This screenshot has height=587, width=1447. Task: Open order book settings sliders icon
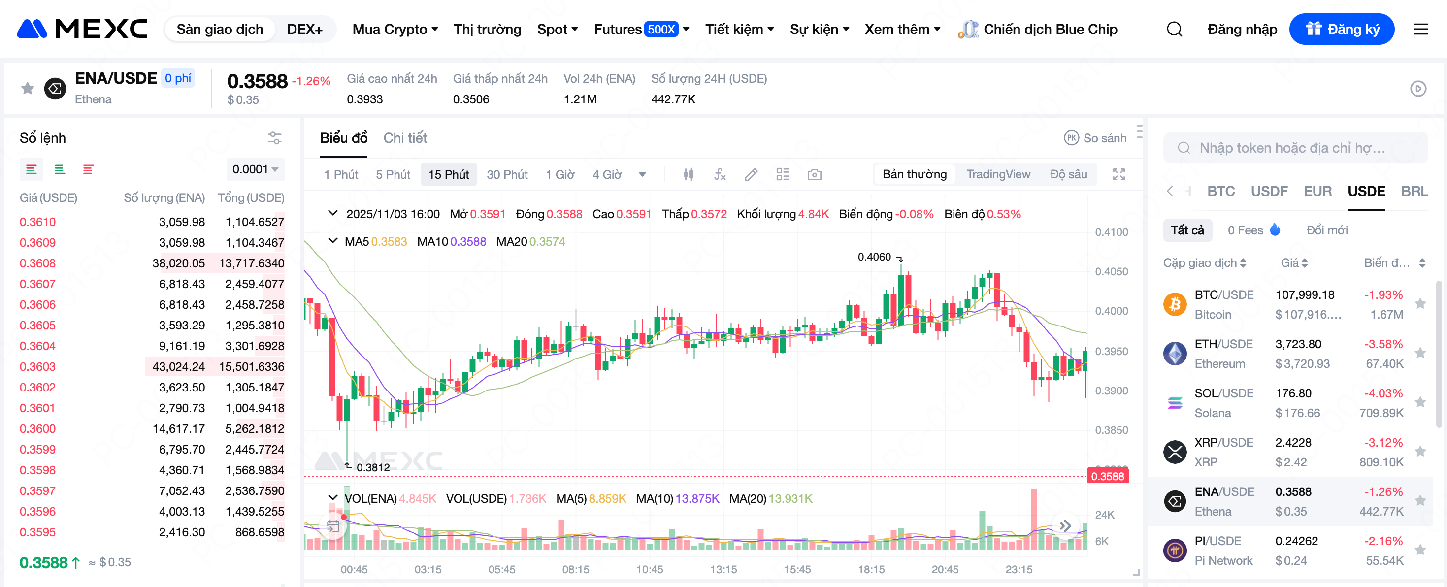pyautogui.click(x=275, y=138)
